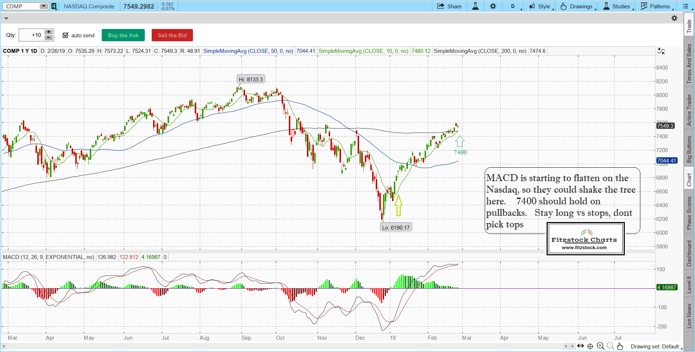Click the zoom in magnifier icon
The height and width of the screenshot is (352, 695).
601,346
